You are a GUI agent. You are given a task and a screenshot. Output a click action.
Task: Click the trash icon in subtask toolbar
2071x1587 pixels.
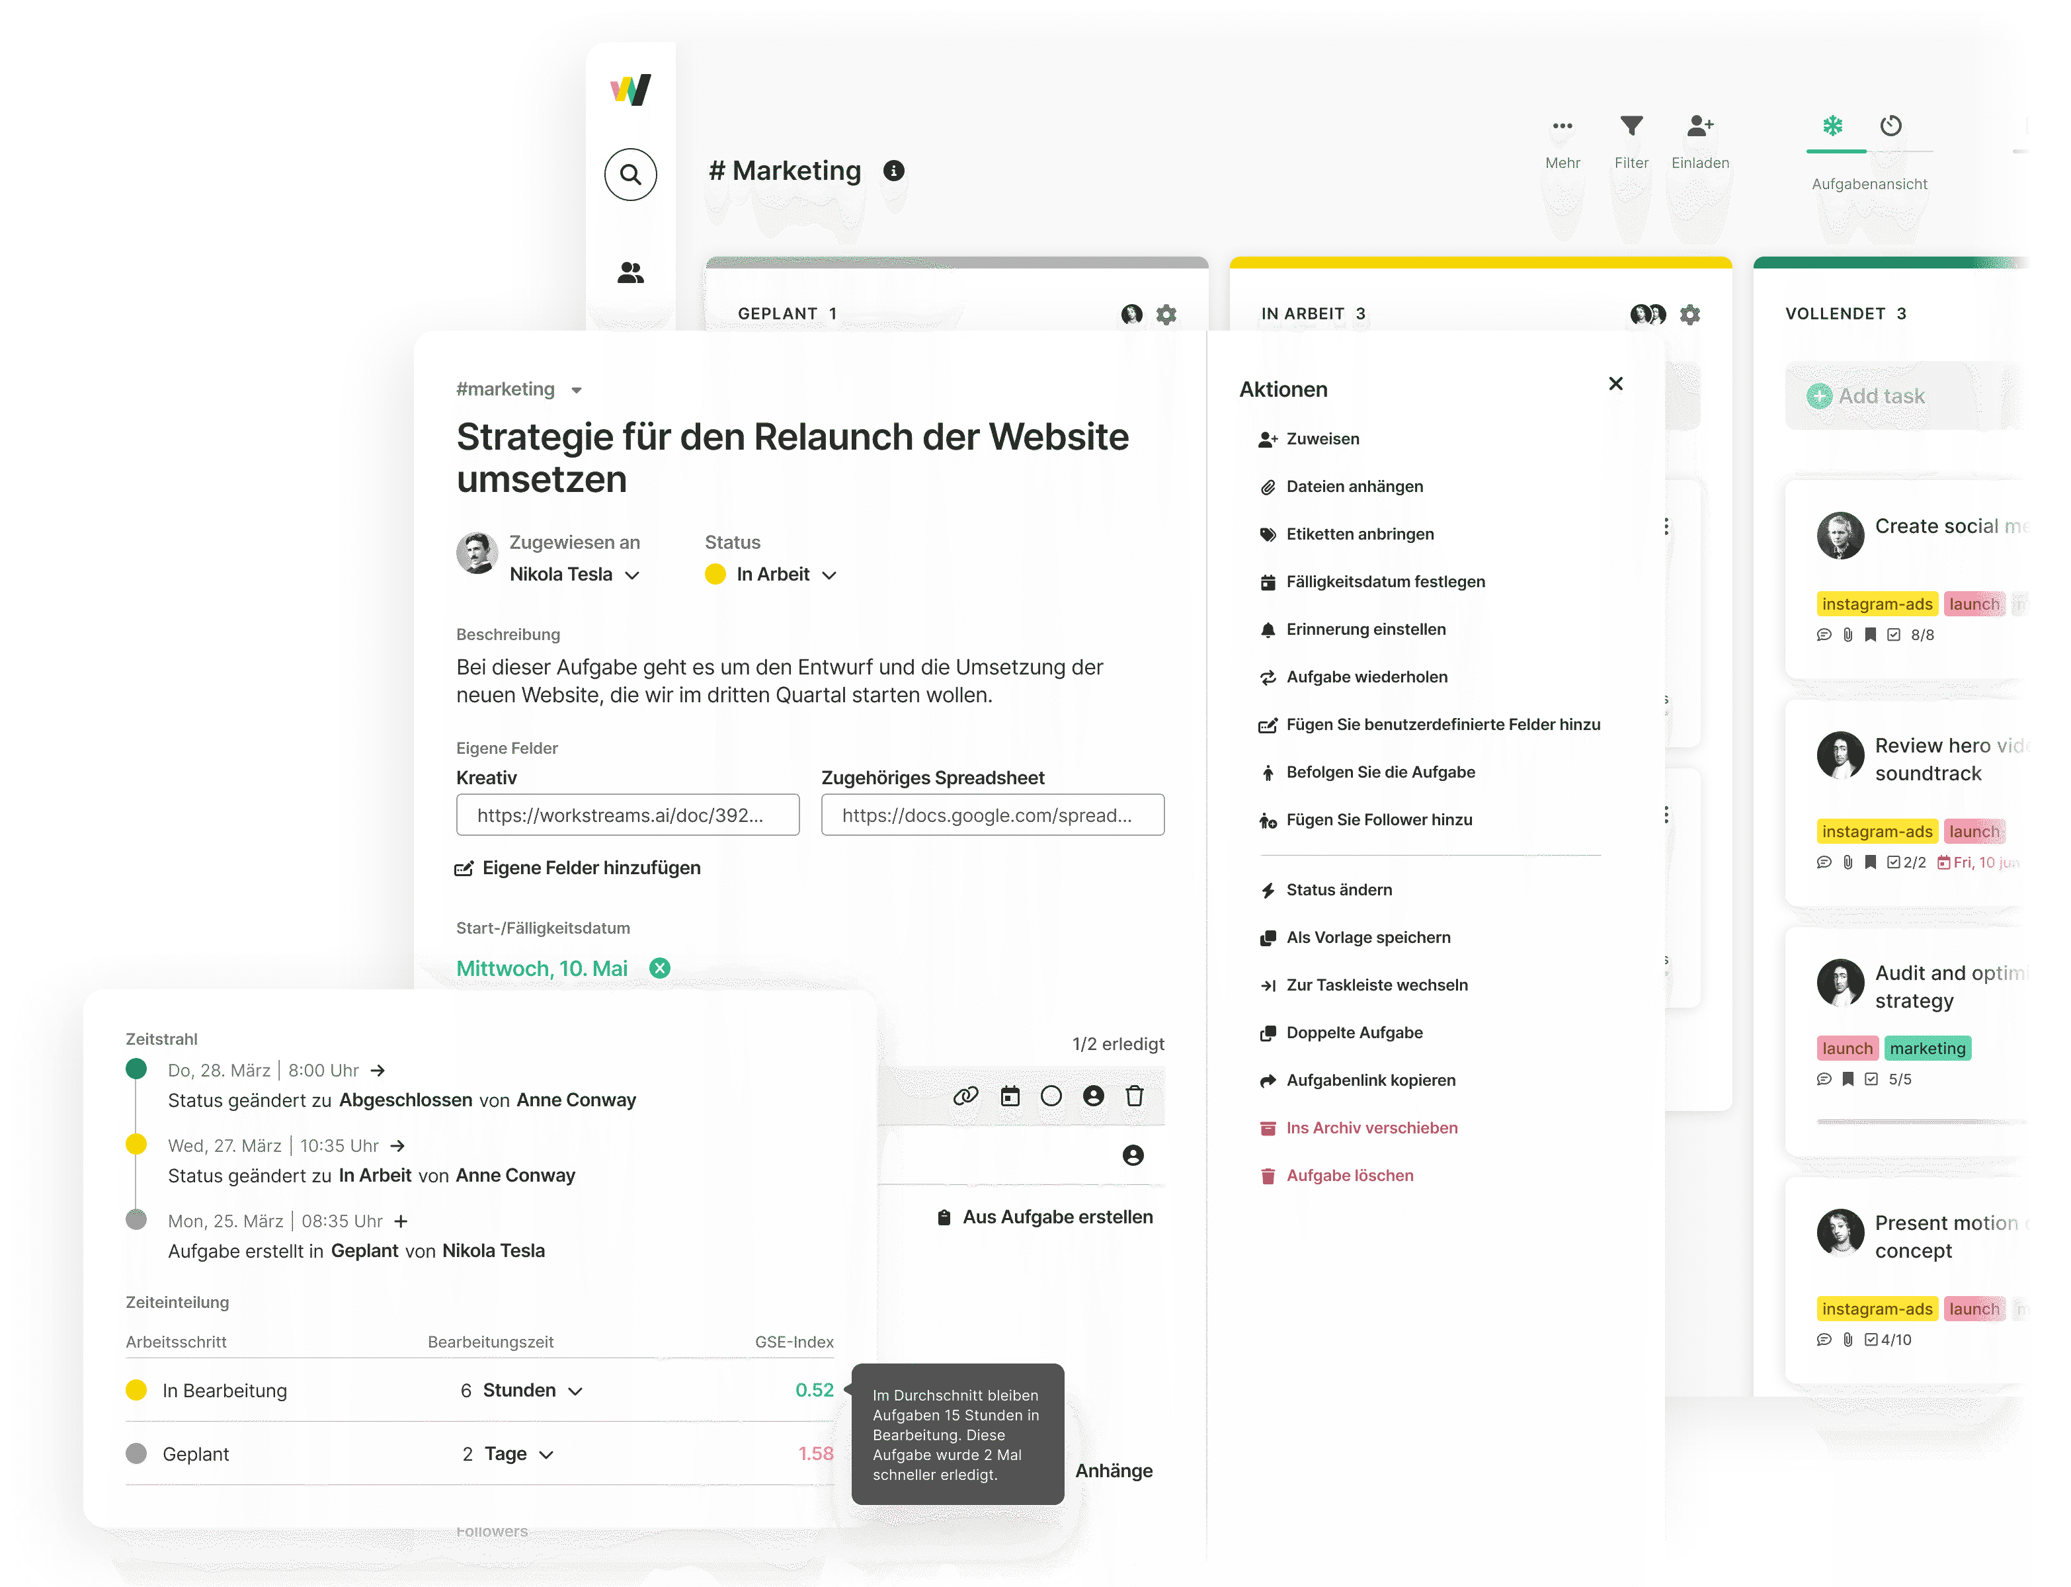point(1134,1096)
